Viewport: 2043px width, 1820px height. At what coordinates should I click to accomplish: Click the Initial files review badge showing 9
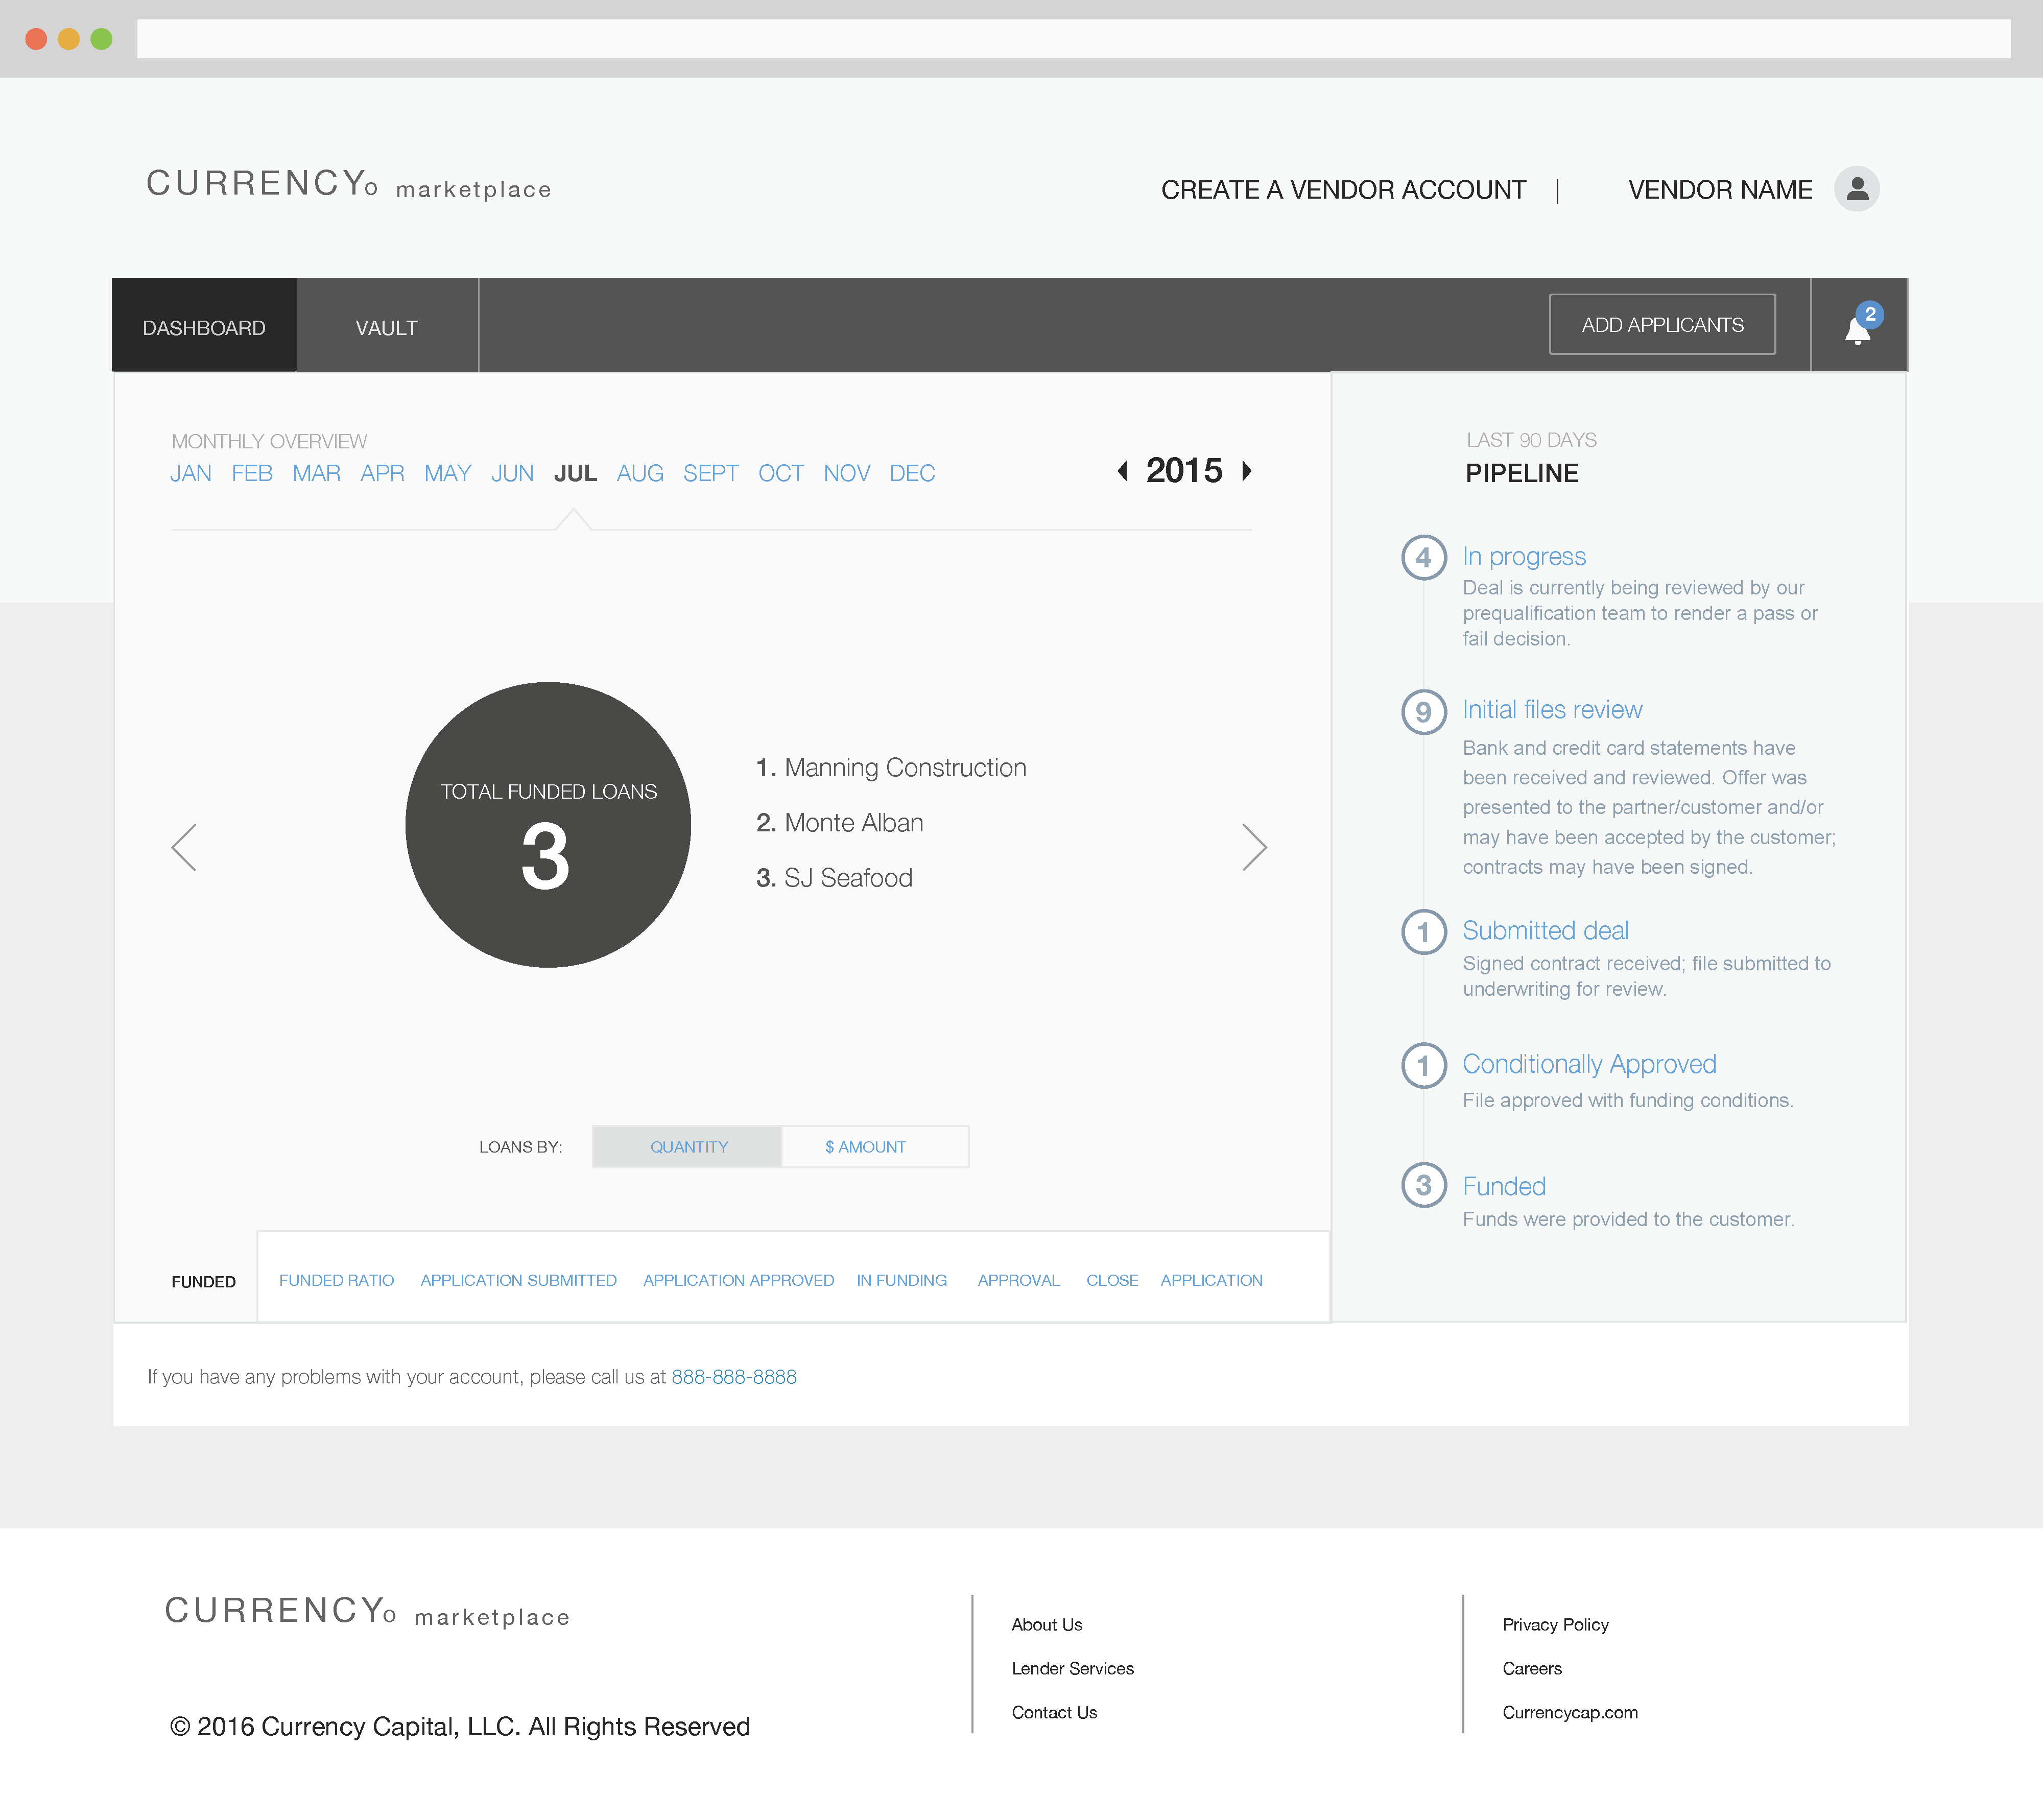pyautogui.click(x=1423, y=711)
